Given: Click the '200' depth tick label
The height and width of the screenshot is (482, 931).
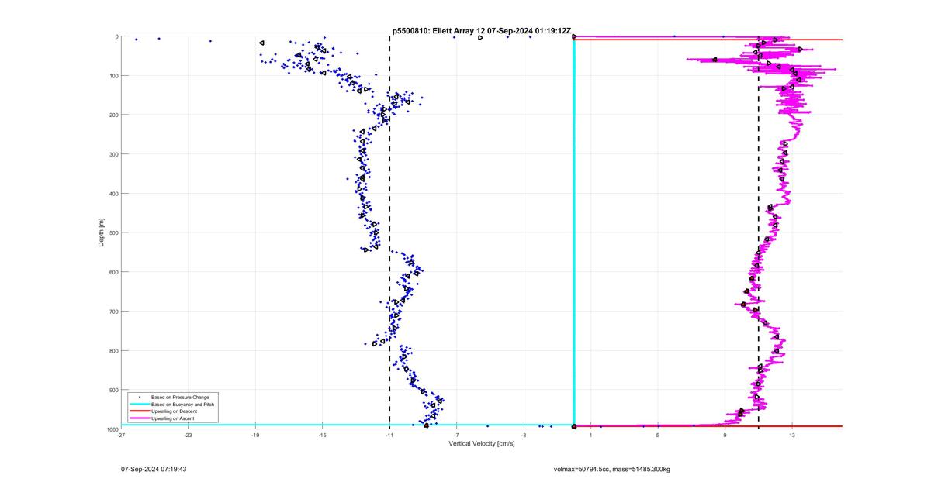Looking at the screenshot, I should [113, 115].
